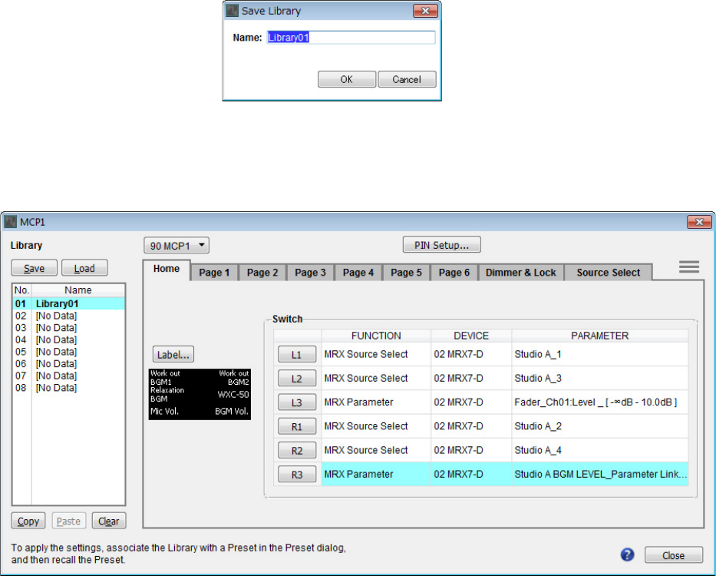Click MRX Source Select in L1 row
This screenshot has width=716, height=576.
(376, 354)
